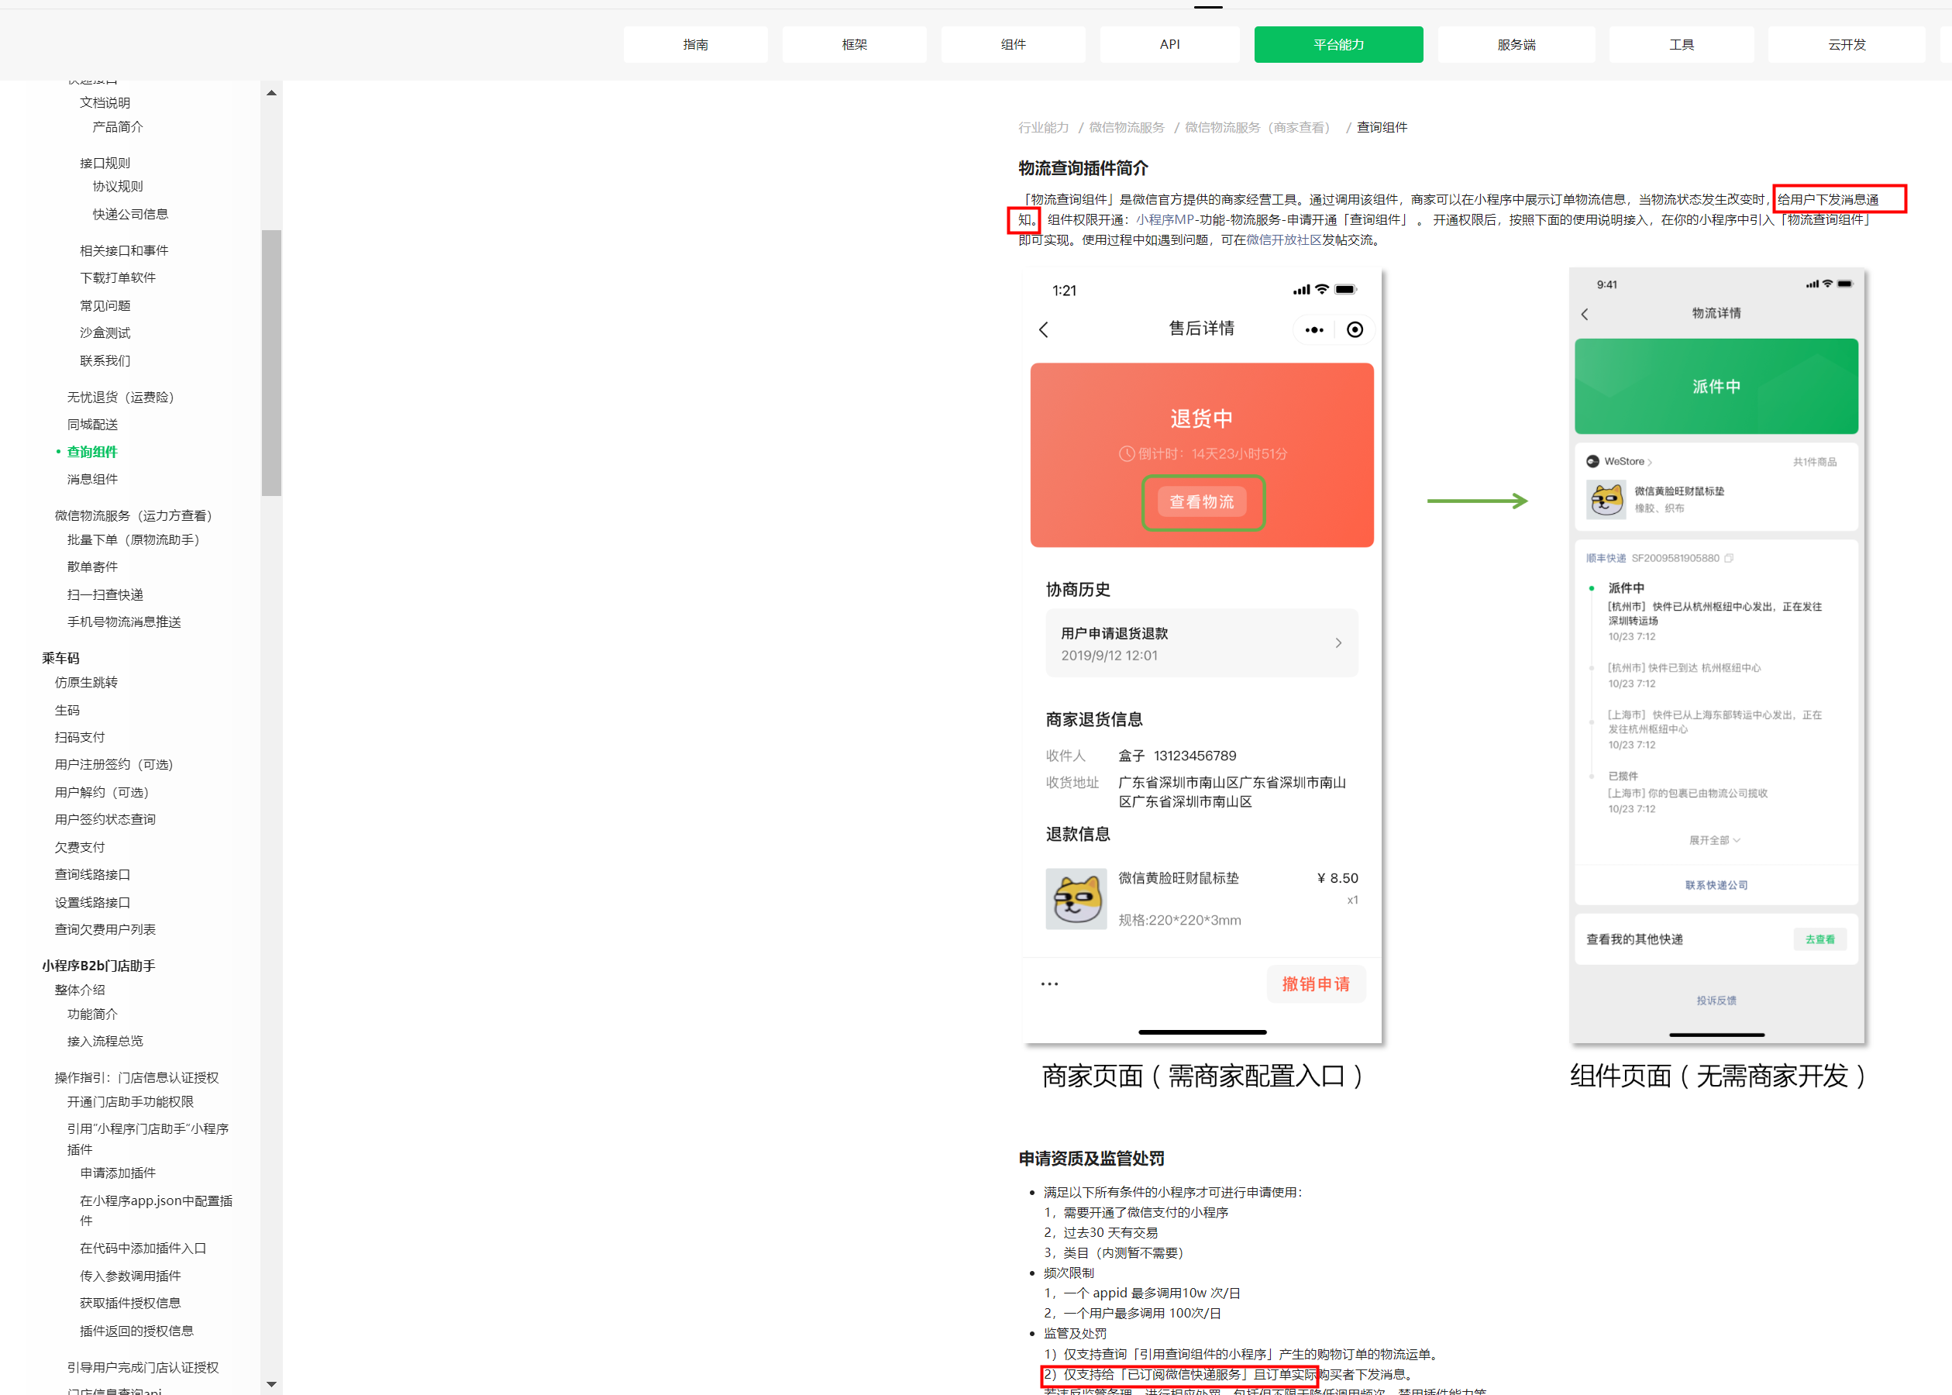Screen dimensions: 1952x1395
Task: Click WeStore shop logo icon
Action: click(1592, 461)
